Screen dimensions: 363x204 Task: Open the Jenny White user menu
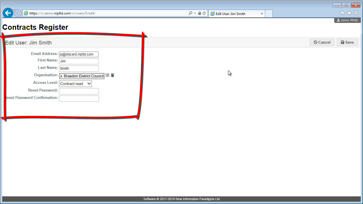[x=347, y=20]
